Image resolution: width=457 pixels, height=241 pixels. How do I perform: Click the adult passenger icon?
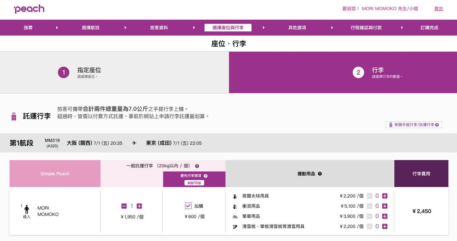(x=27, y=209)
